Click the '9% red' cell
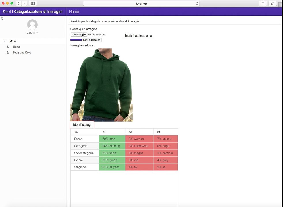This screenshot has height=207, width=283. pos(139,160)
